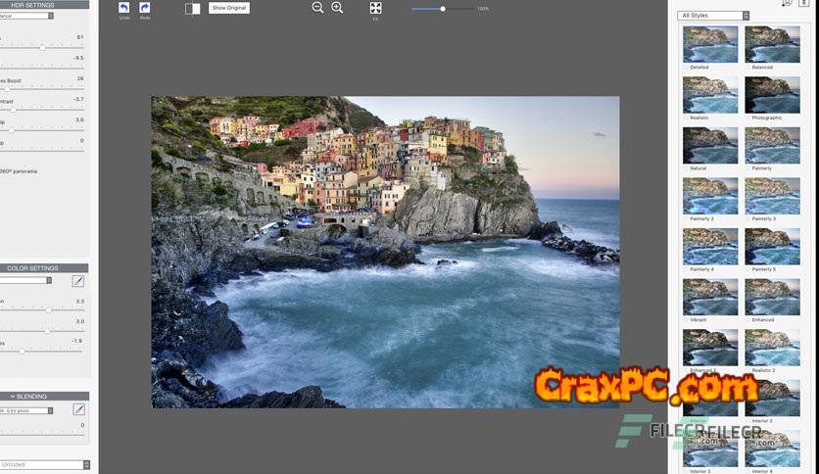This screenshot has height=474, width=819.
Task: Open the HDR Settings method dropdown
Action: point(26,16)
